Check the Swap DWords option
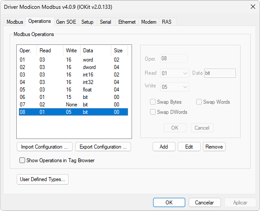 pos(153,112)
